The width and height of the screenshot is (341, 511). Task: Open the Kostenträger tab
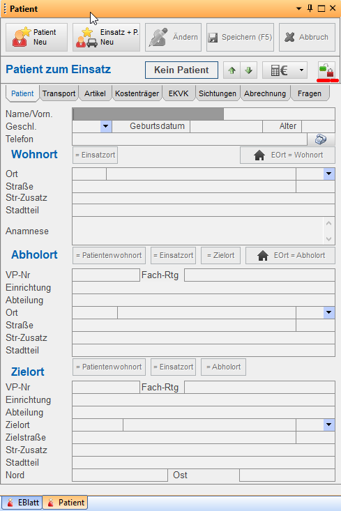137,93
